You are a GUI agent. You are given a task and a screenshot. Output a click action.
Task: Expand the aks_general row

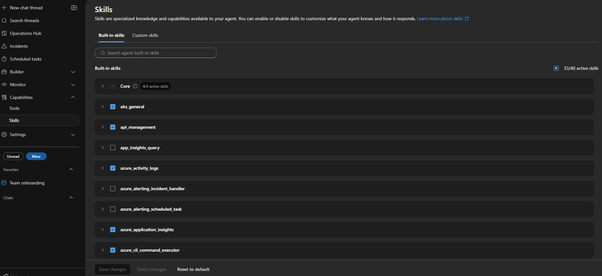click(103, 107)
